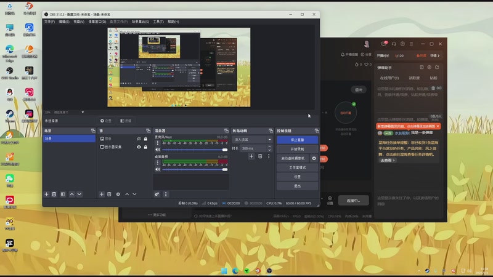493x277 pixels.
Task: Open the 编辑(E) menu
Action: coord(64,22)
